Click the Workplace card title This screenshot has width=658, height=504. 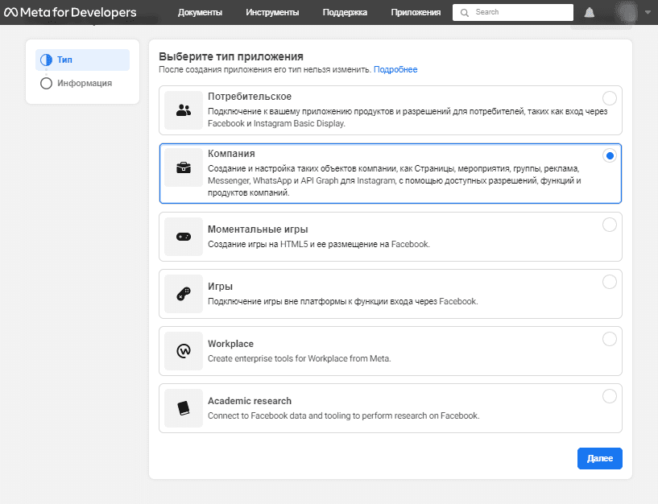[230, 344]
